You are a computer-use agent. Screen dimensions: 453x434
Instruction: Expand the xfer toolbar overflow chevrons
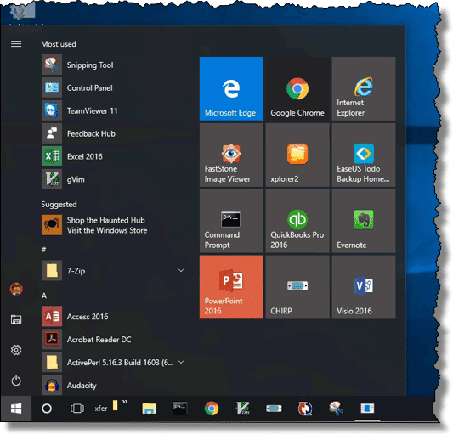pyautogui.click(x=125, y=402)
